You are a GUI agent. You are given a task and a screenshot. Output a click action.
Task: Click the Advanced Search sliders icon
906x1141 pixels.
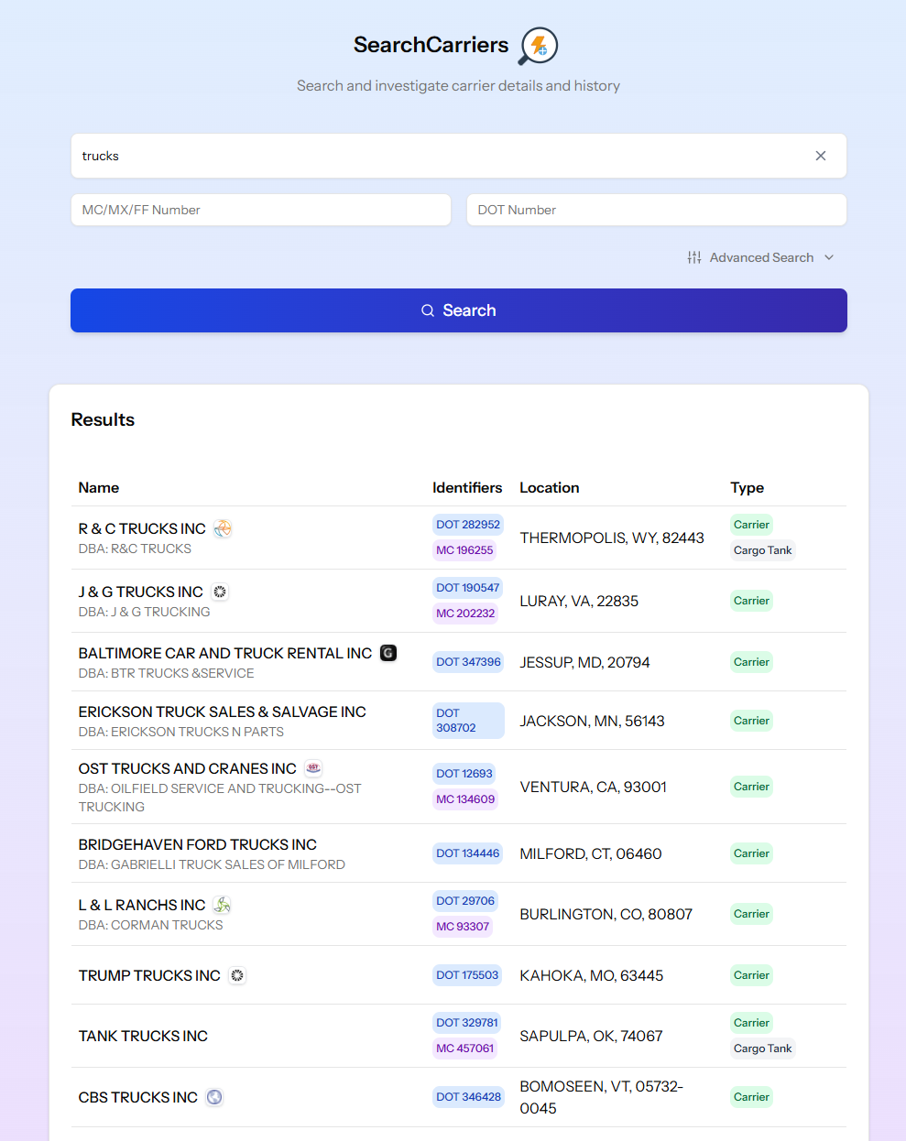694,257
